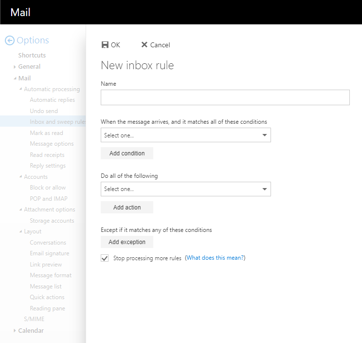362x343 pixels.
Task: Collapse the Automatic processing tree node
Action: click(20, 89)
